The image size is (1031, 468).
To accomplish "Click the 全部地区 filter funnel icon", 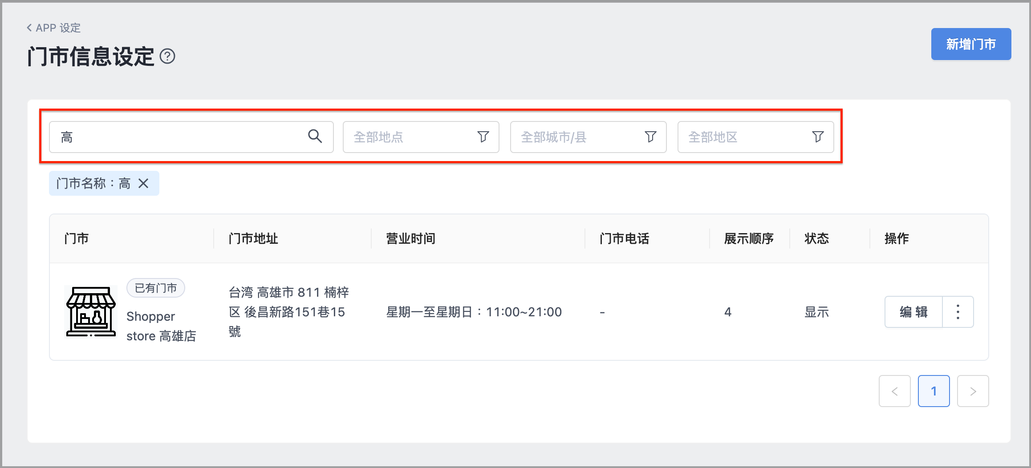I will (818, 137).
